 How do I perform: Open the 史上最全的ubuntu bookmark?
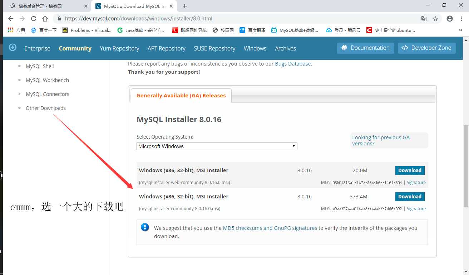[x=391, y=30]
